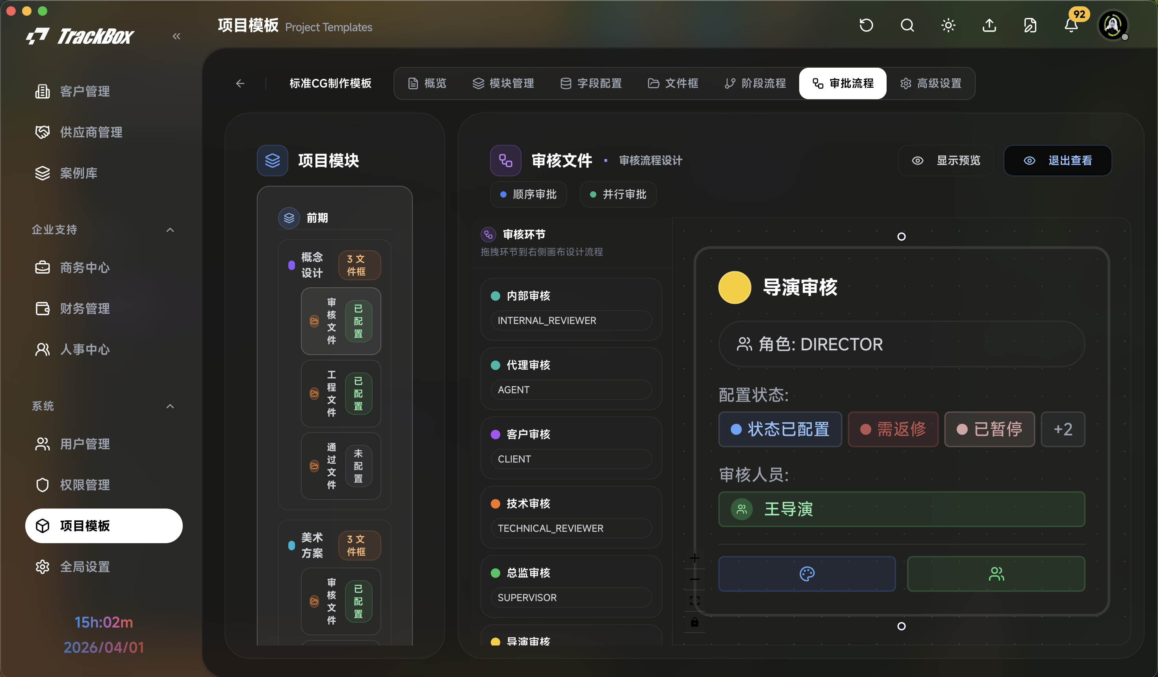Screen dimensions: 1158x677
Task: Click the green reviewers config button
Action: [996, 573]
